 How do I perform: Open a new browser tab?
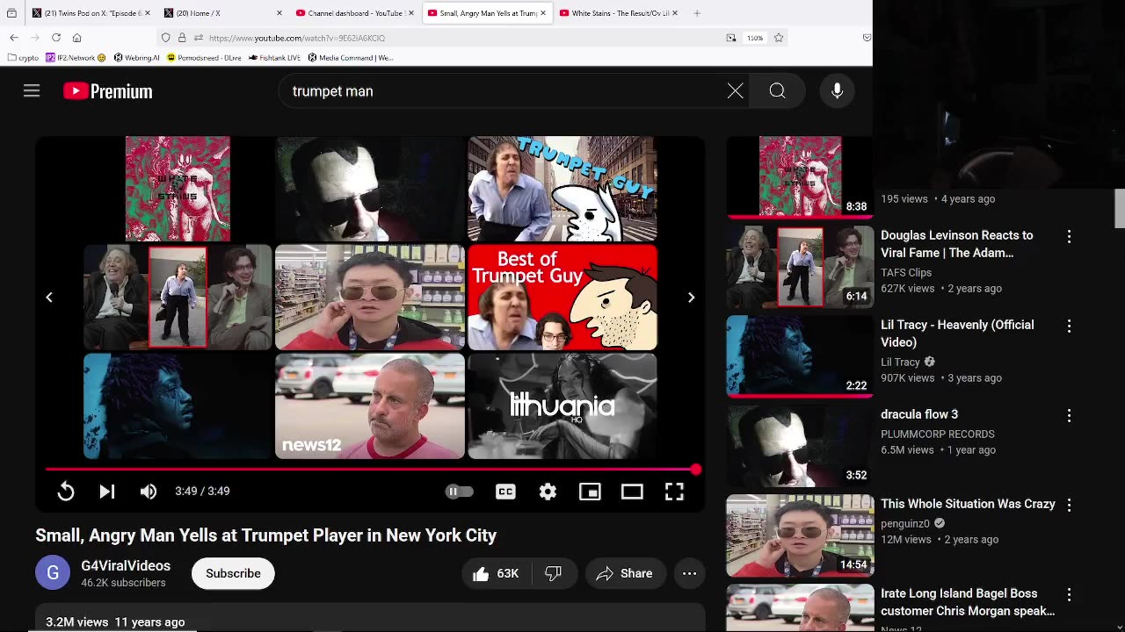coord(697,13)
